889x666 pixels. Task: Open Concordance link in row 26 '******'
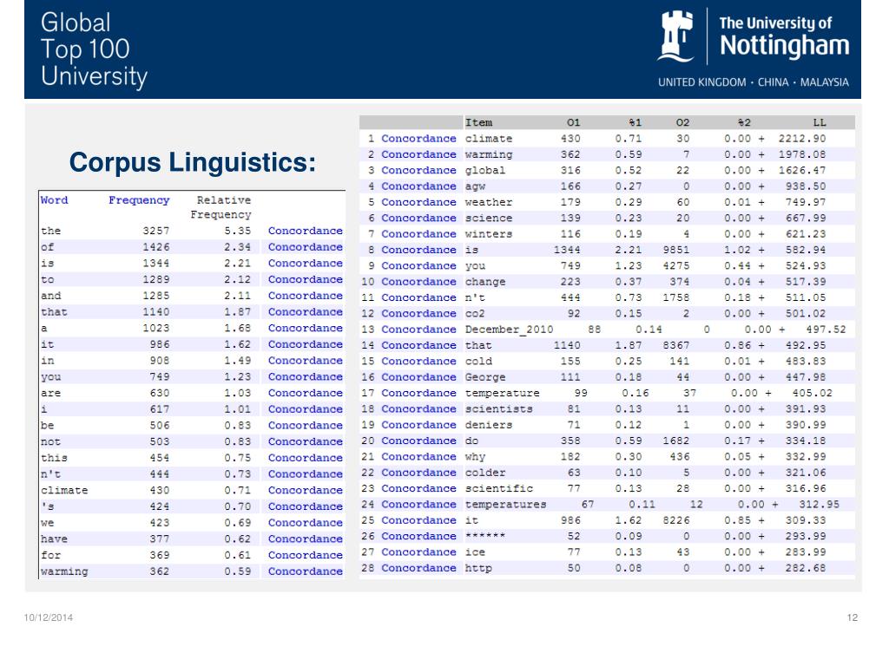click(418, 536)
